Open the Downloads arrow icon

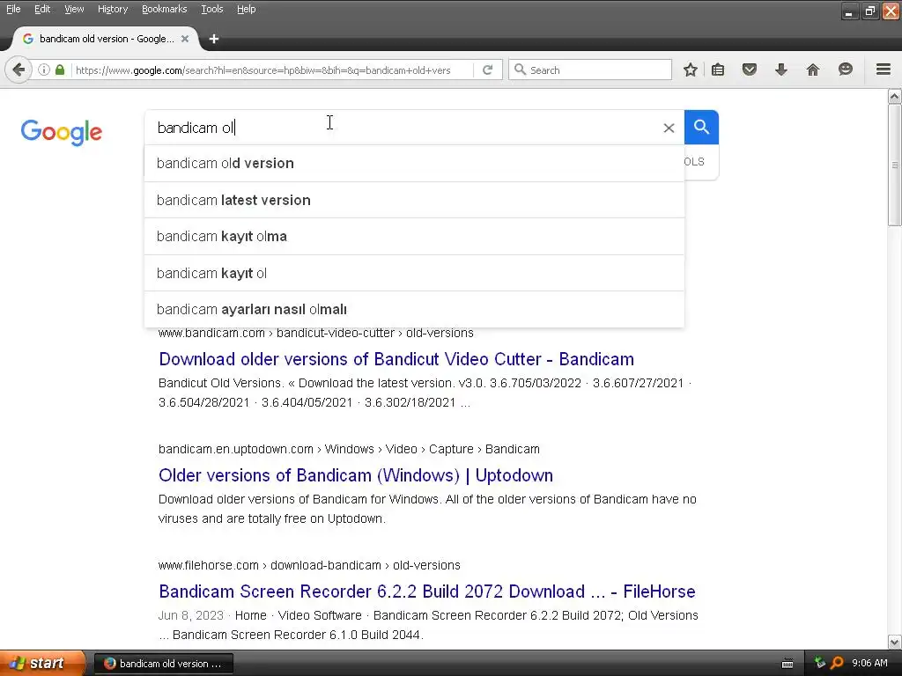pos(780,70)
